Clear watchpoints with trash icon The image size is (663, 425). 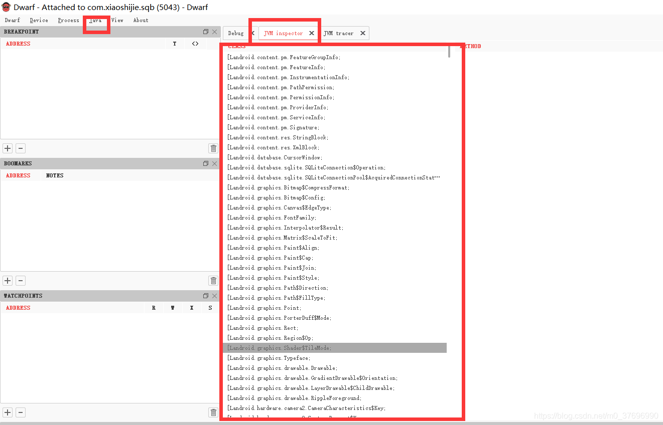(213, 412)
